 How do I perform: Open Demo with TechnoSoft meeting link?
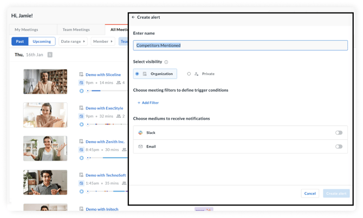106,175
